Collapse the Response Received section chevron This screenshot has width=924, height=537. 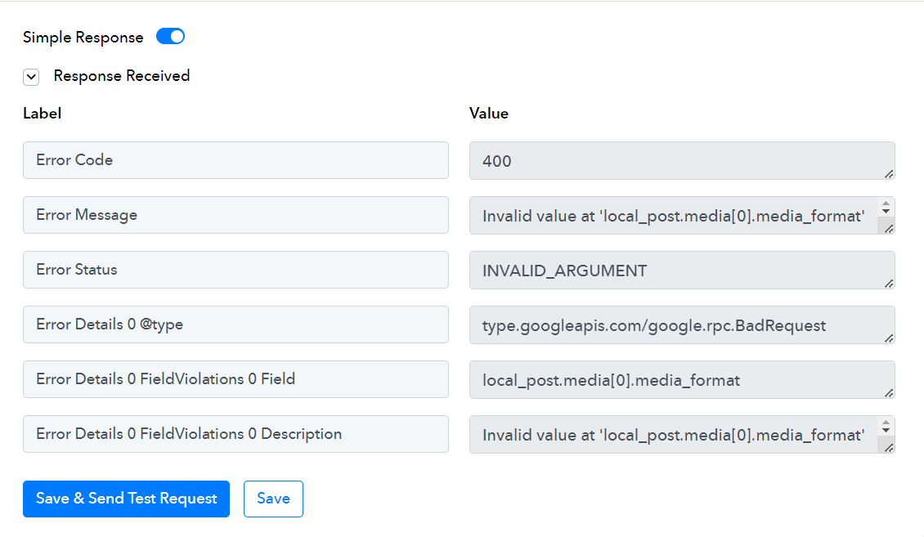[31, 77]
